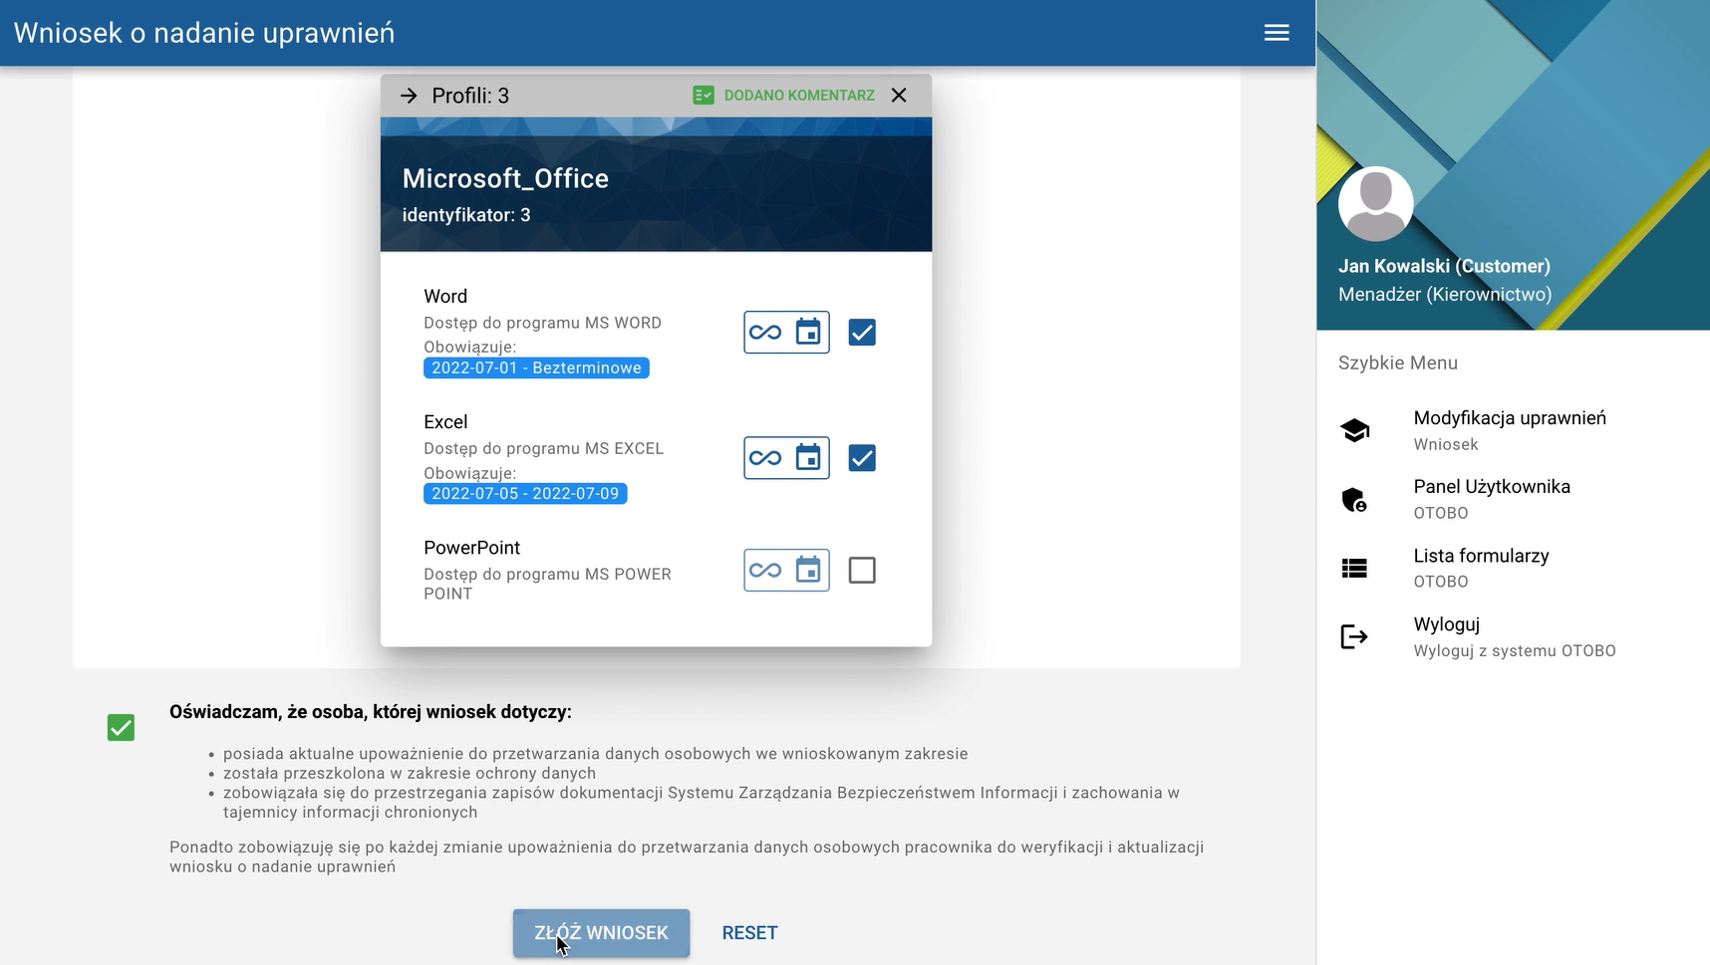
Task: Uncheck the Word access checkbox
Action: (x=862, y=333)
